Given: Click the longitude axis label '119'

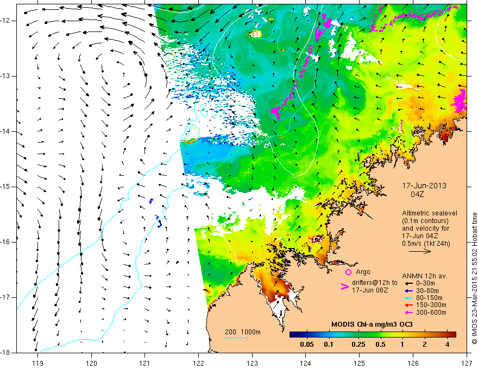Looking at the screenshot, I should (37, 363).
